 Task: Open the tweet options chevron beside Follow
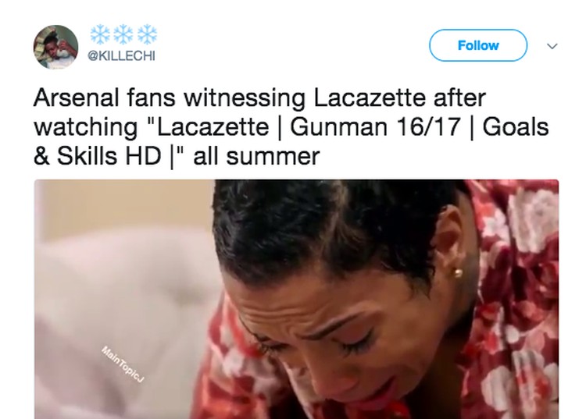pos(552,46)
